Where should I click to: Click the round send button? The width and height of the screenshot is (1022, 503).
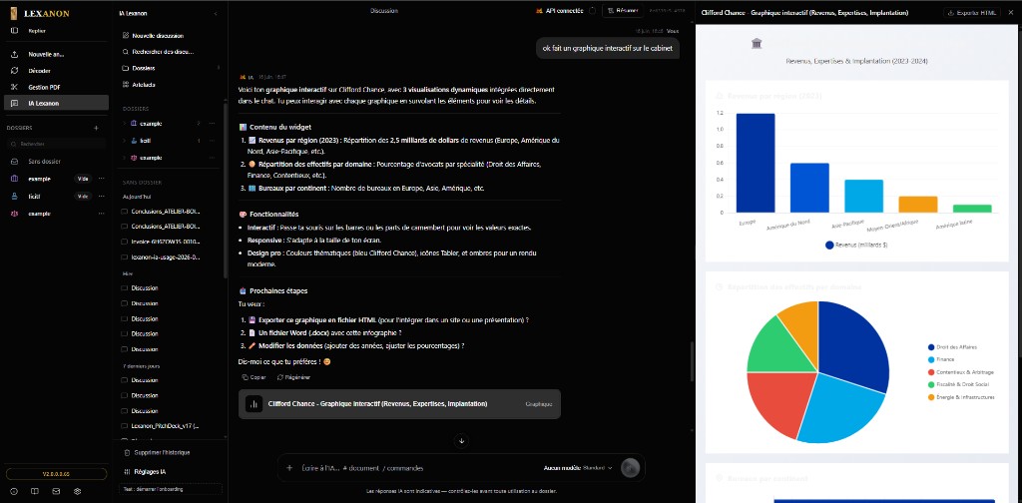630,468
